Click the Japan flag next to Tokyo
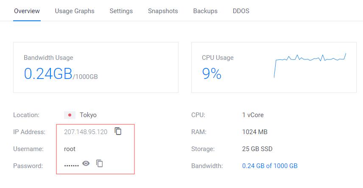This screenshot has width=363, height=188. [x=70, y=115]
